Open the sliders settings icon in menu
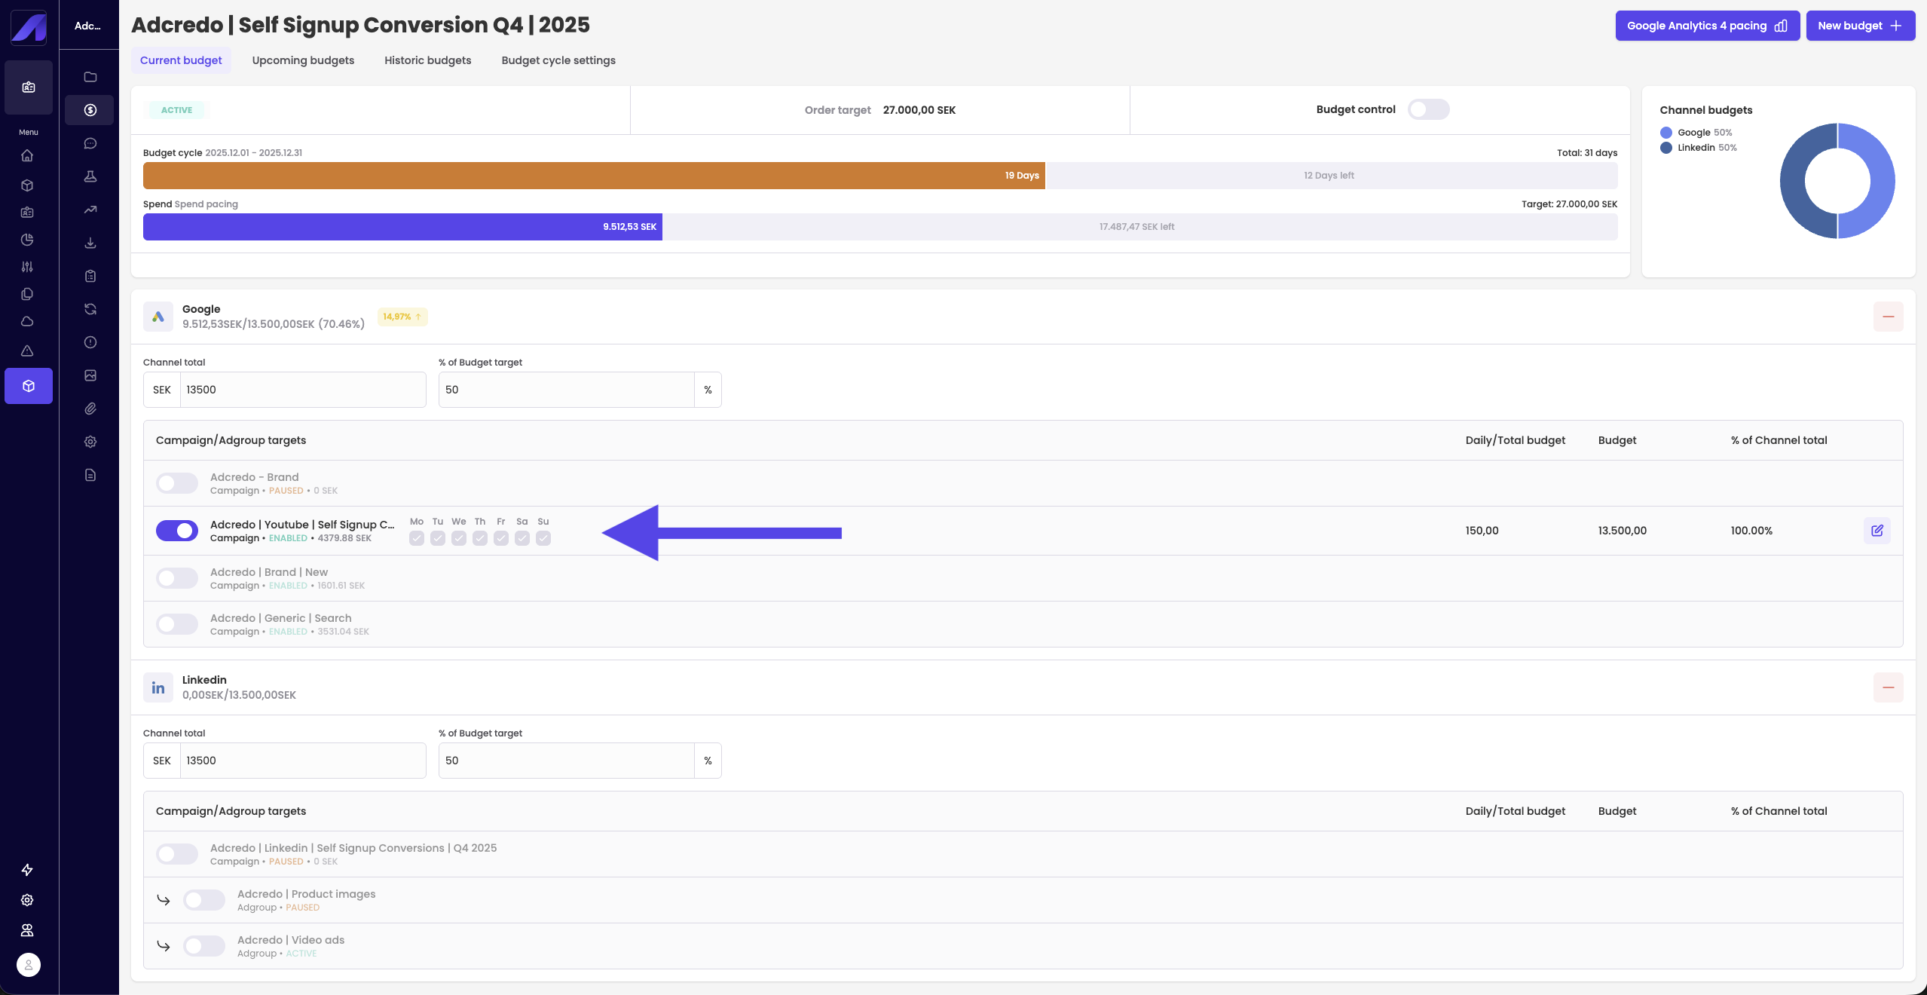 [27, 267]
